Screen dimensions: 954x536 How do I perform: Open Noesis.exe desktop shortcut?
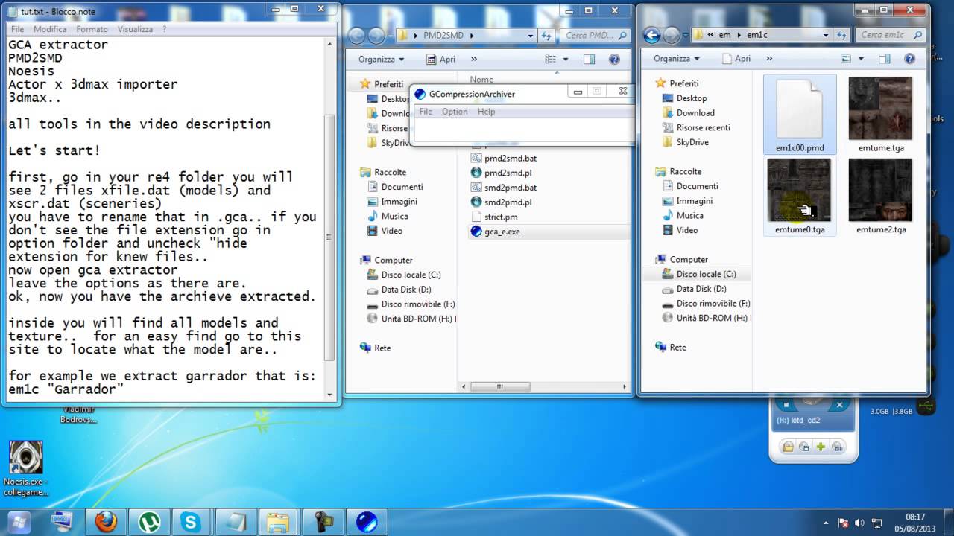click(x=26, y=468)
